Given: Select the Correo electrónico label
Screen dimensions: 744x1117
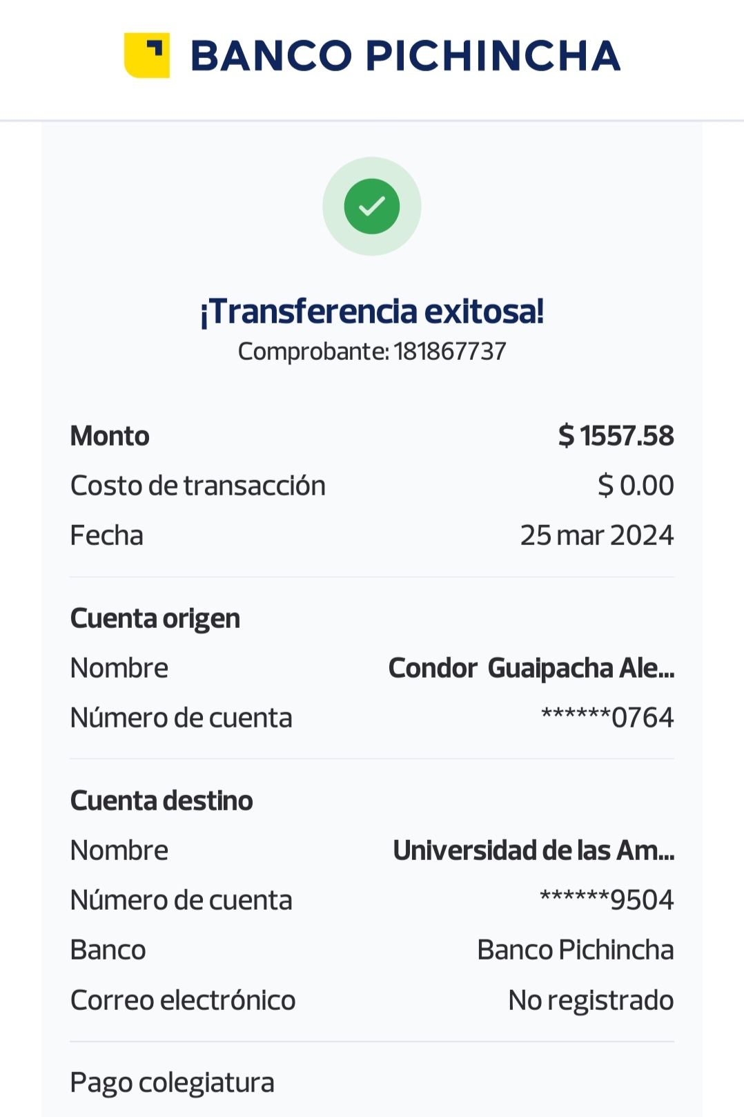Looking at the screenshot, I should click(183, 1000).
